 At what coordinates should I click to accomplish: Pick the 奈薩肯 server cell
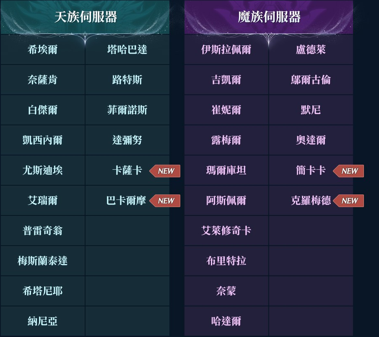click(42, 80)
